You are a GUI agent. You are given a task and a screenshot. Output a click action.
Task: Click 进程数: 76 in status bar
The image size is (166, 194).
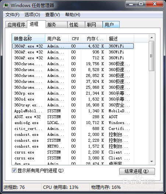tap(14, 187)
